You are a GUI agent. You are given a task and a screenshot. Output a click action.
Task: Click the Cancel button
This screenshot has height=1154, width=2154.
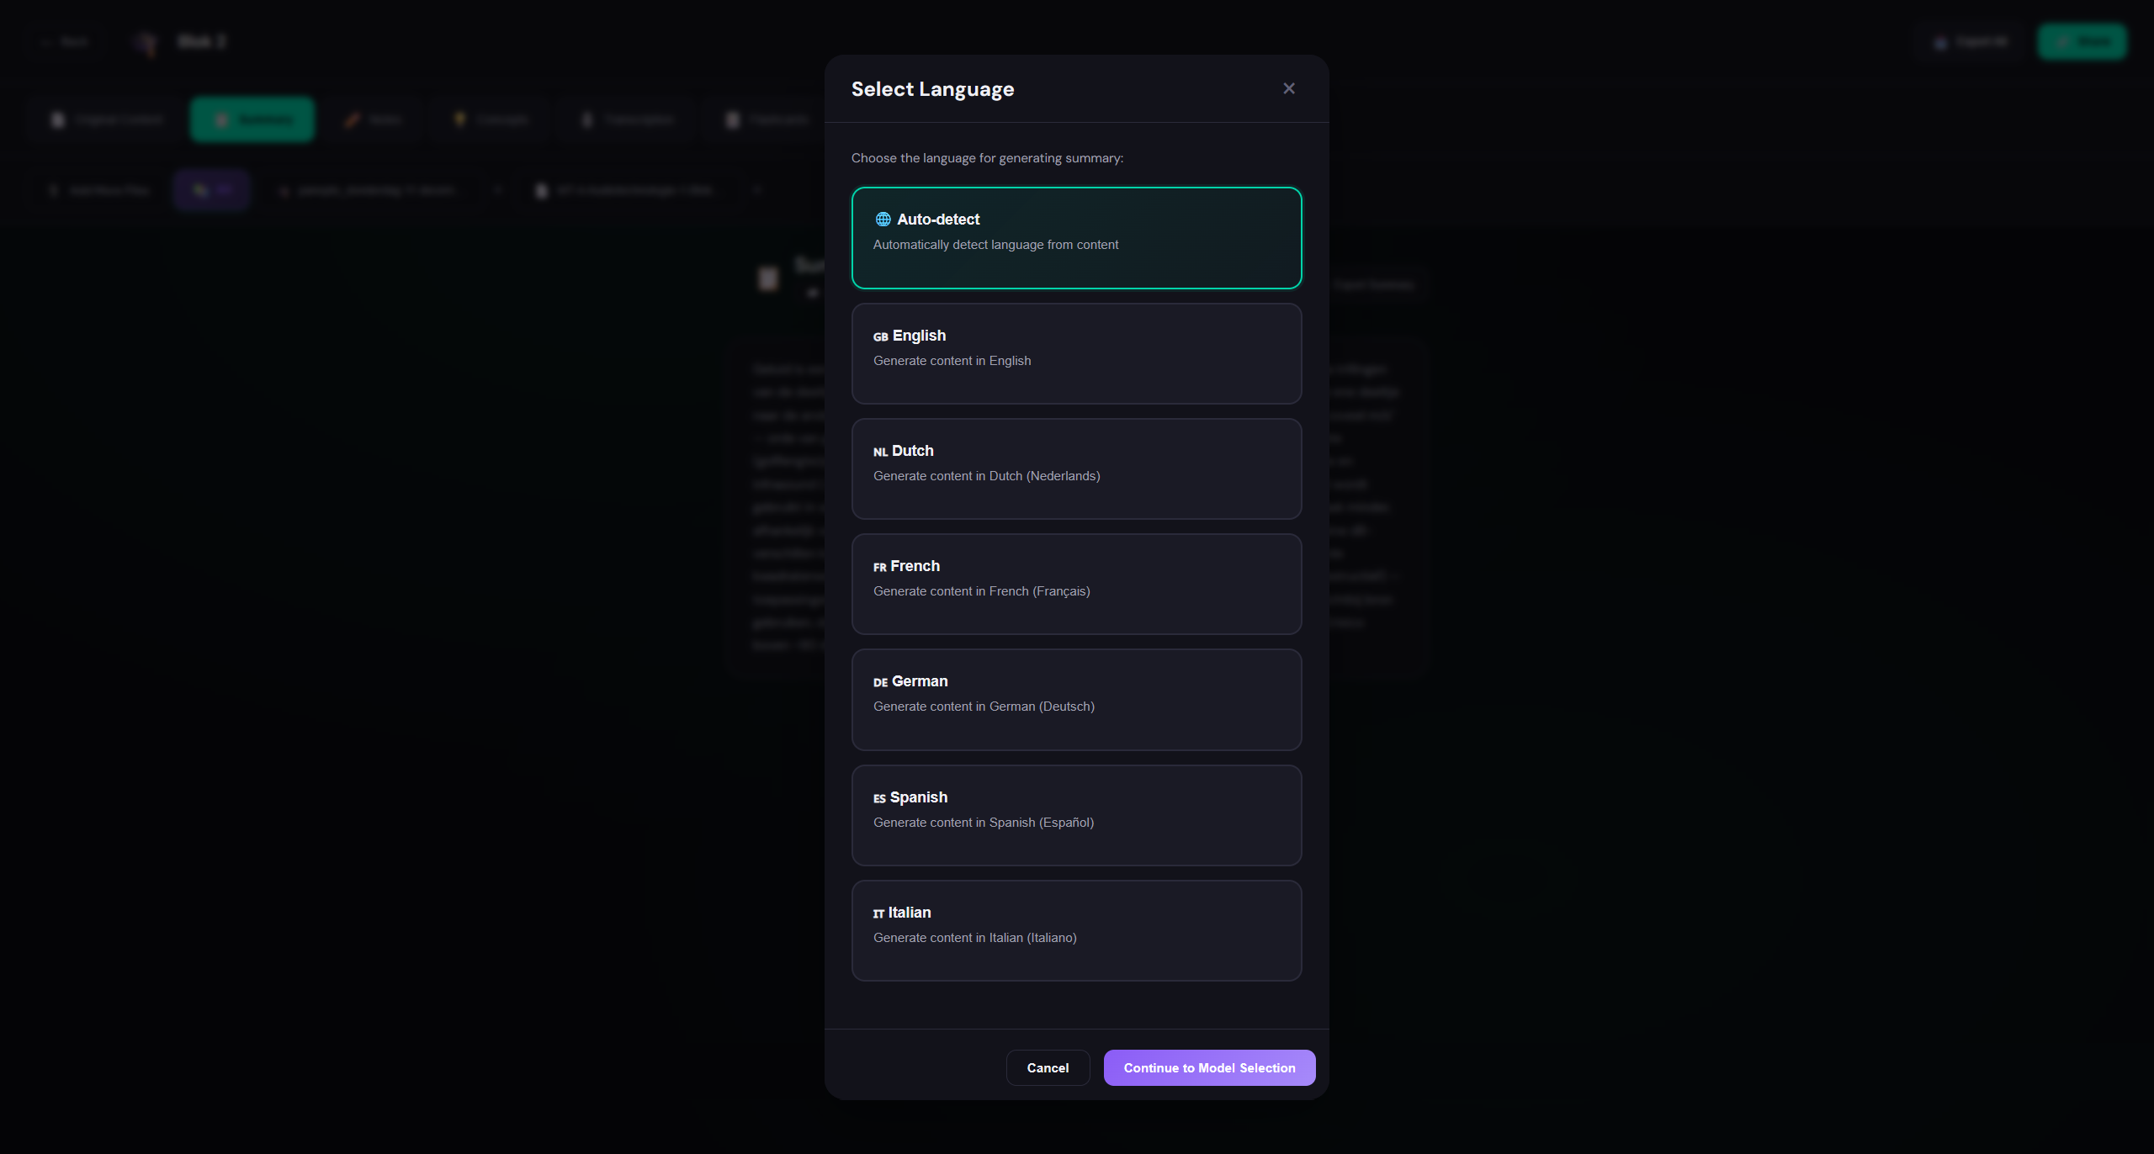pos(1048,1067)
